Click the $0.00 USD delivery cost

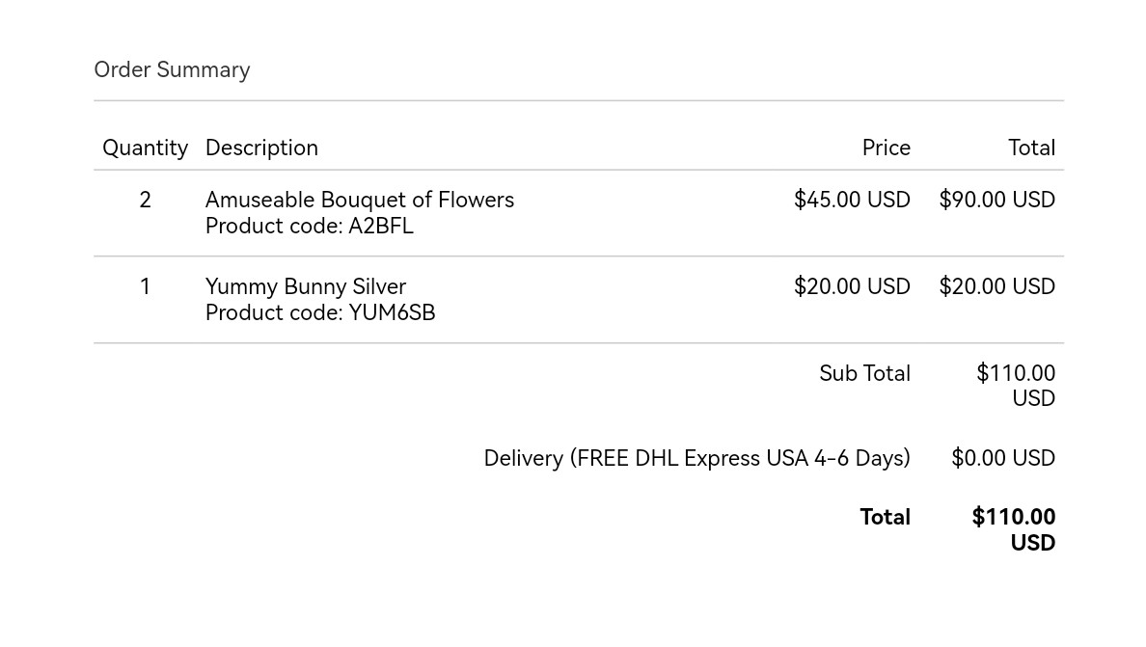click(1003, 459)
